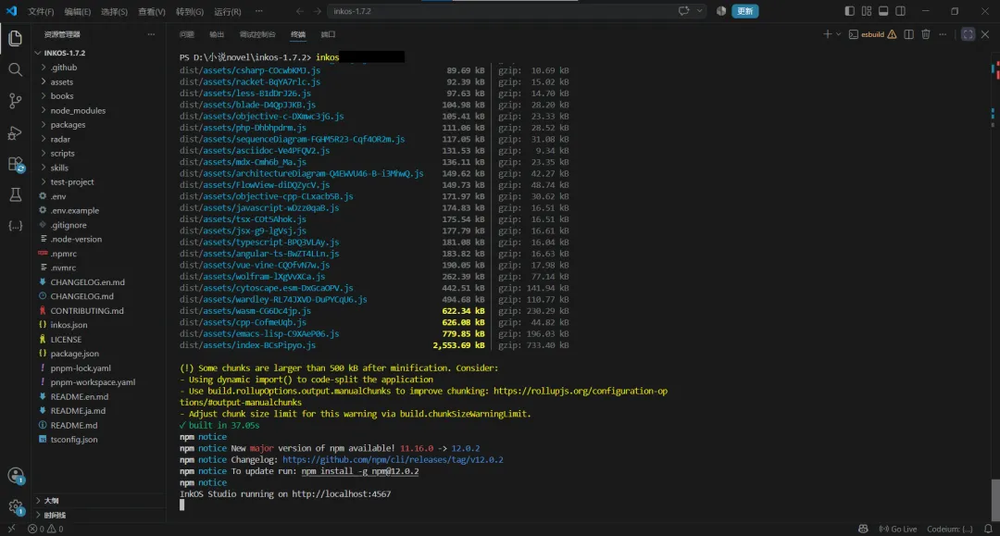
Task: Open the 查看(V) menu
Action: (151, 11)
